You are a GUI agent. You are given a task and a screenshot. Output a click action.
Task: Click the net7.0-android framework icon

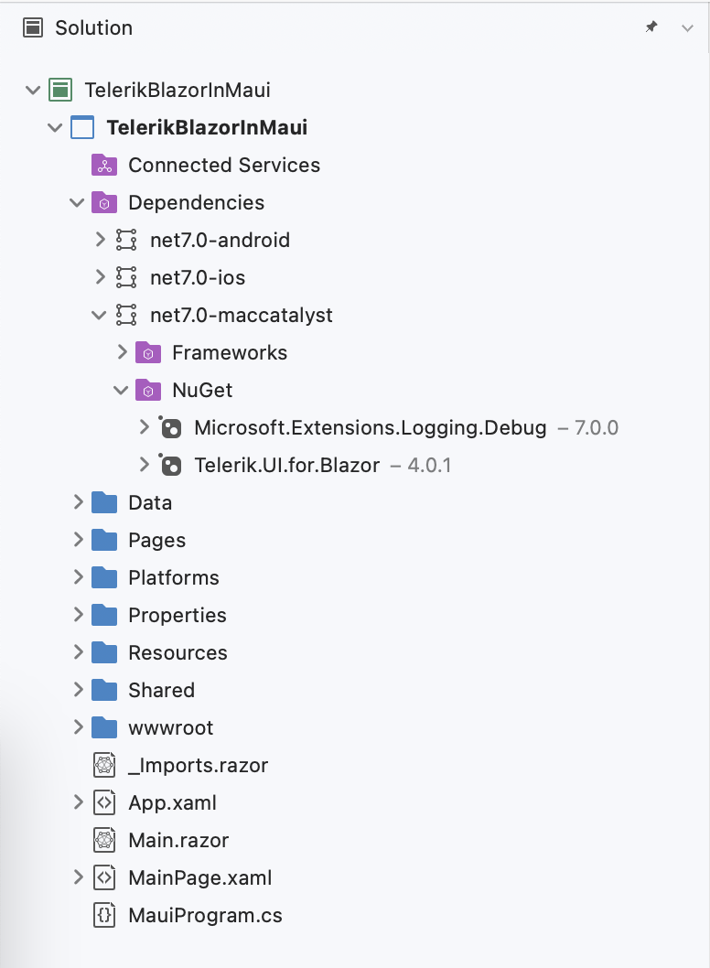(x=126, y=240)
